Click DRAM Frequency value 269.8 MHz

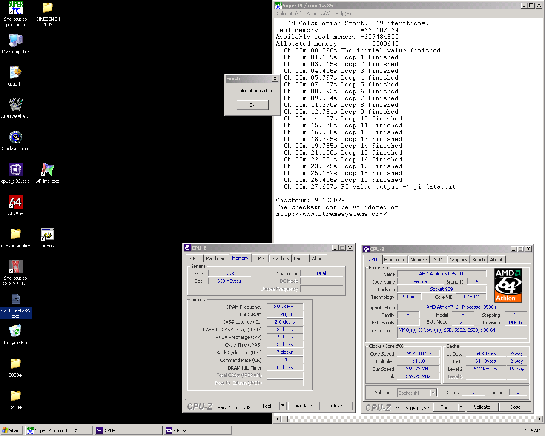point(285,307)
